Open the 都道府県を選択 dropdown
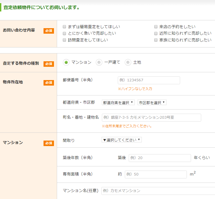215x199 pixels. point(118,102)
